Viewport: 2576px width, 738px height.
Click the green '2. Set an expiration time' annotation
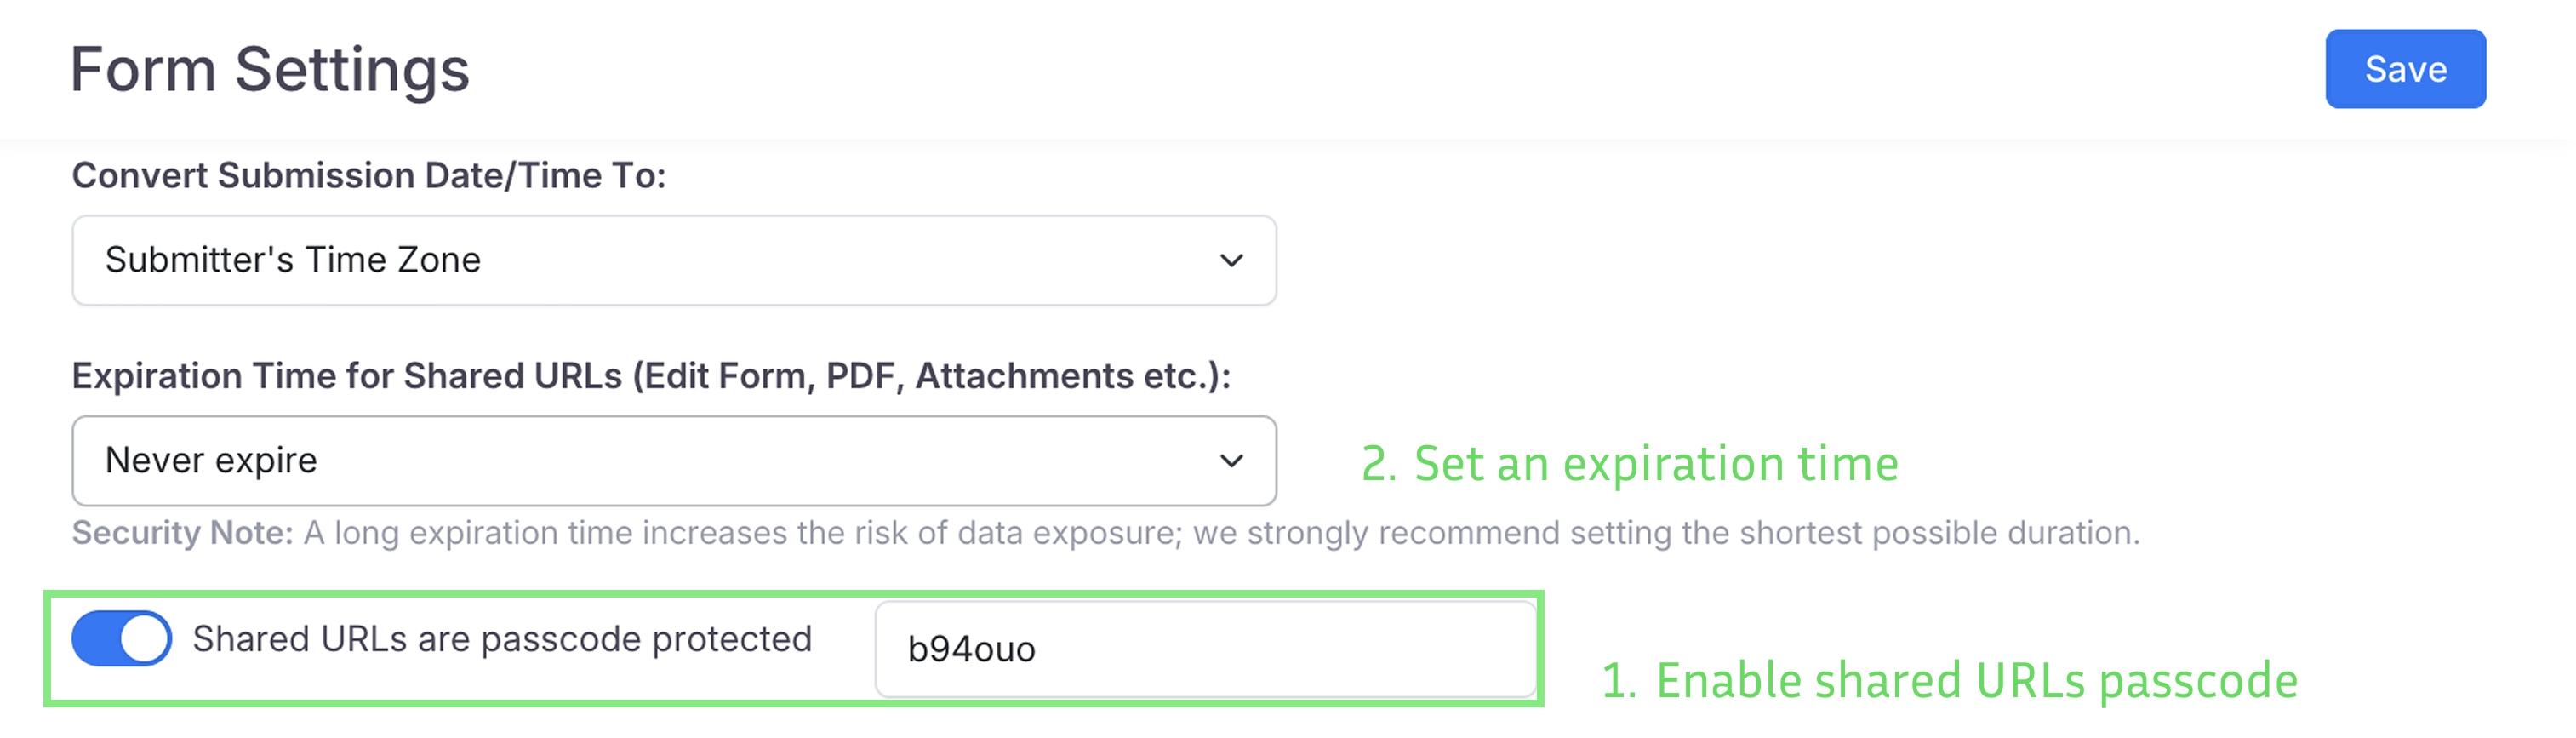point(1629,464)
